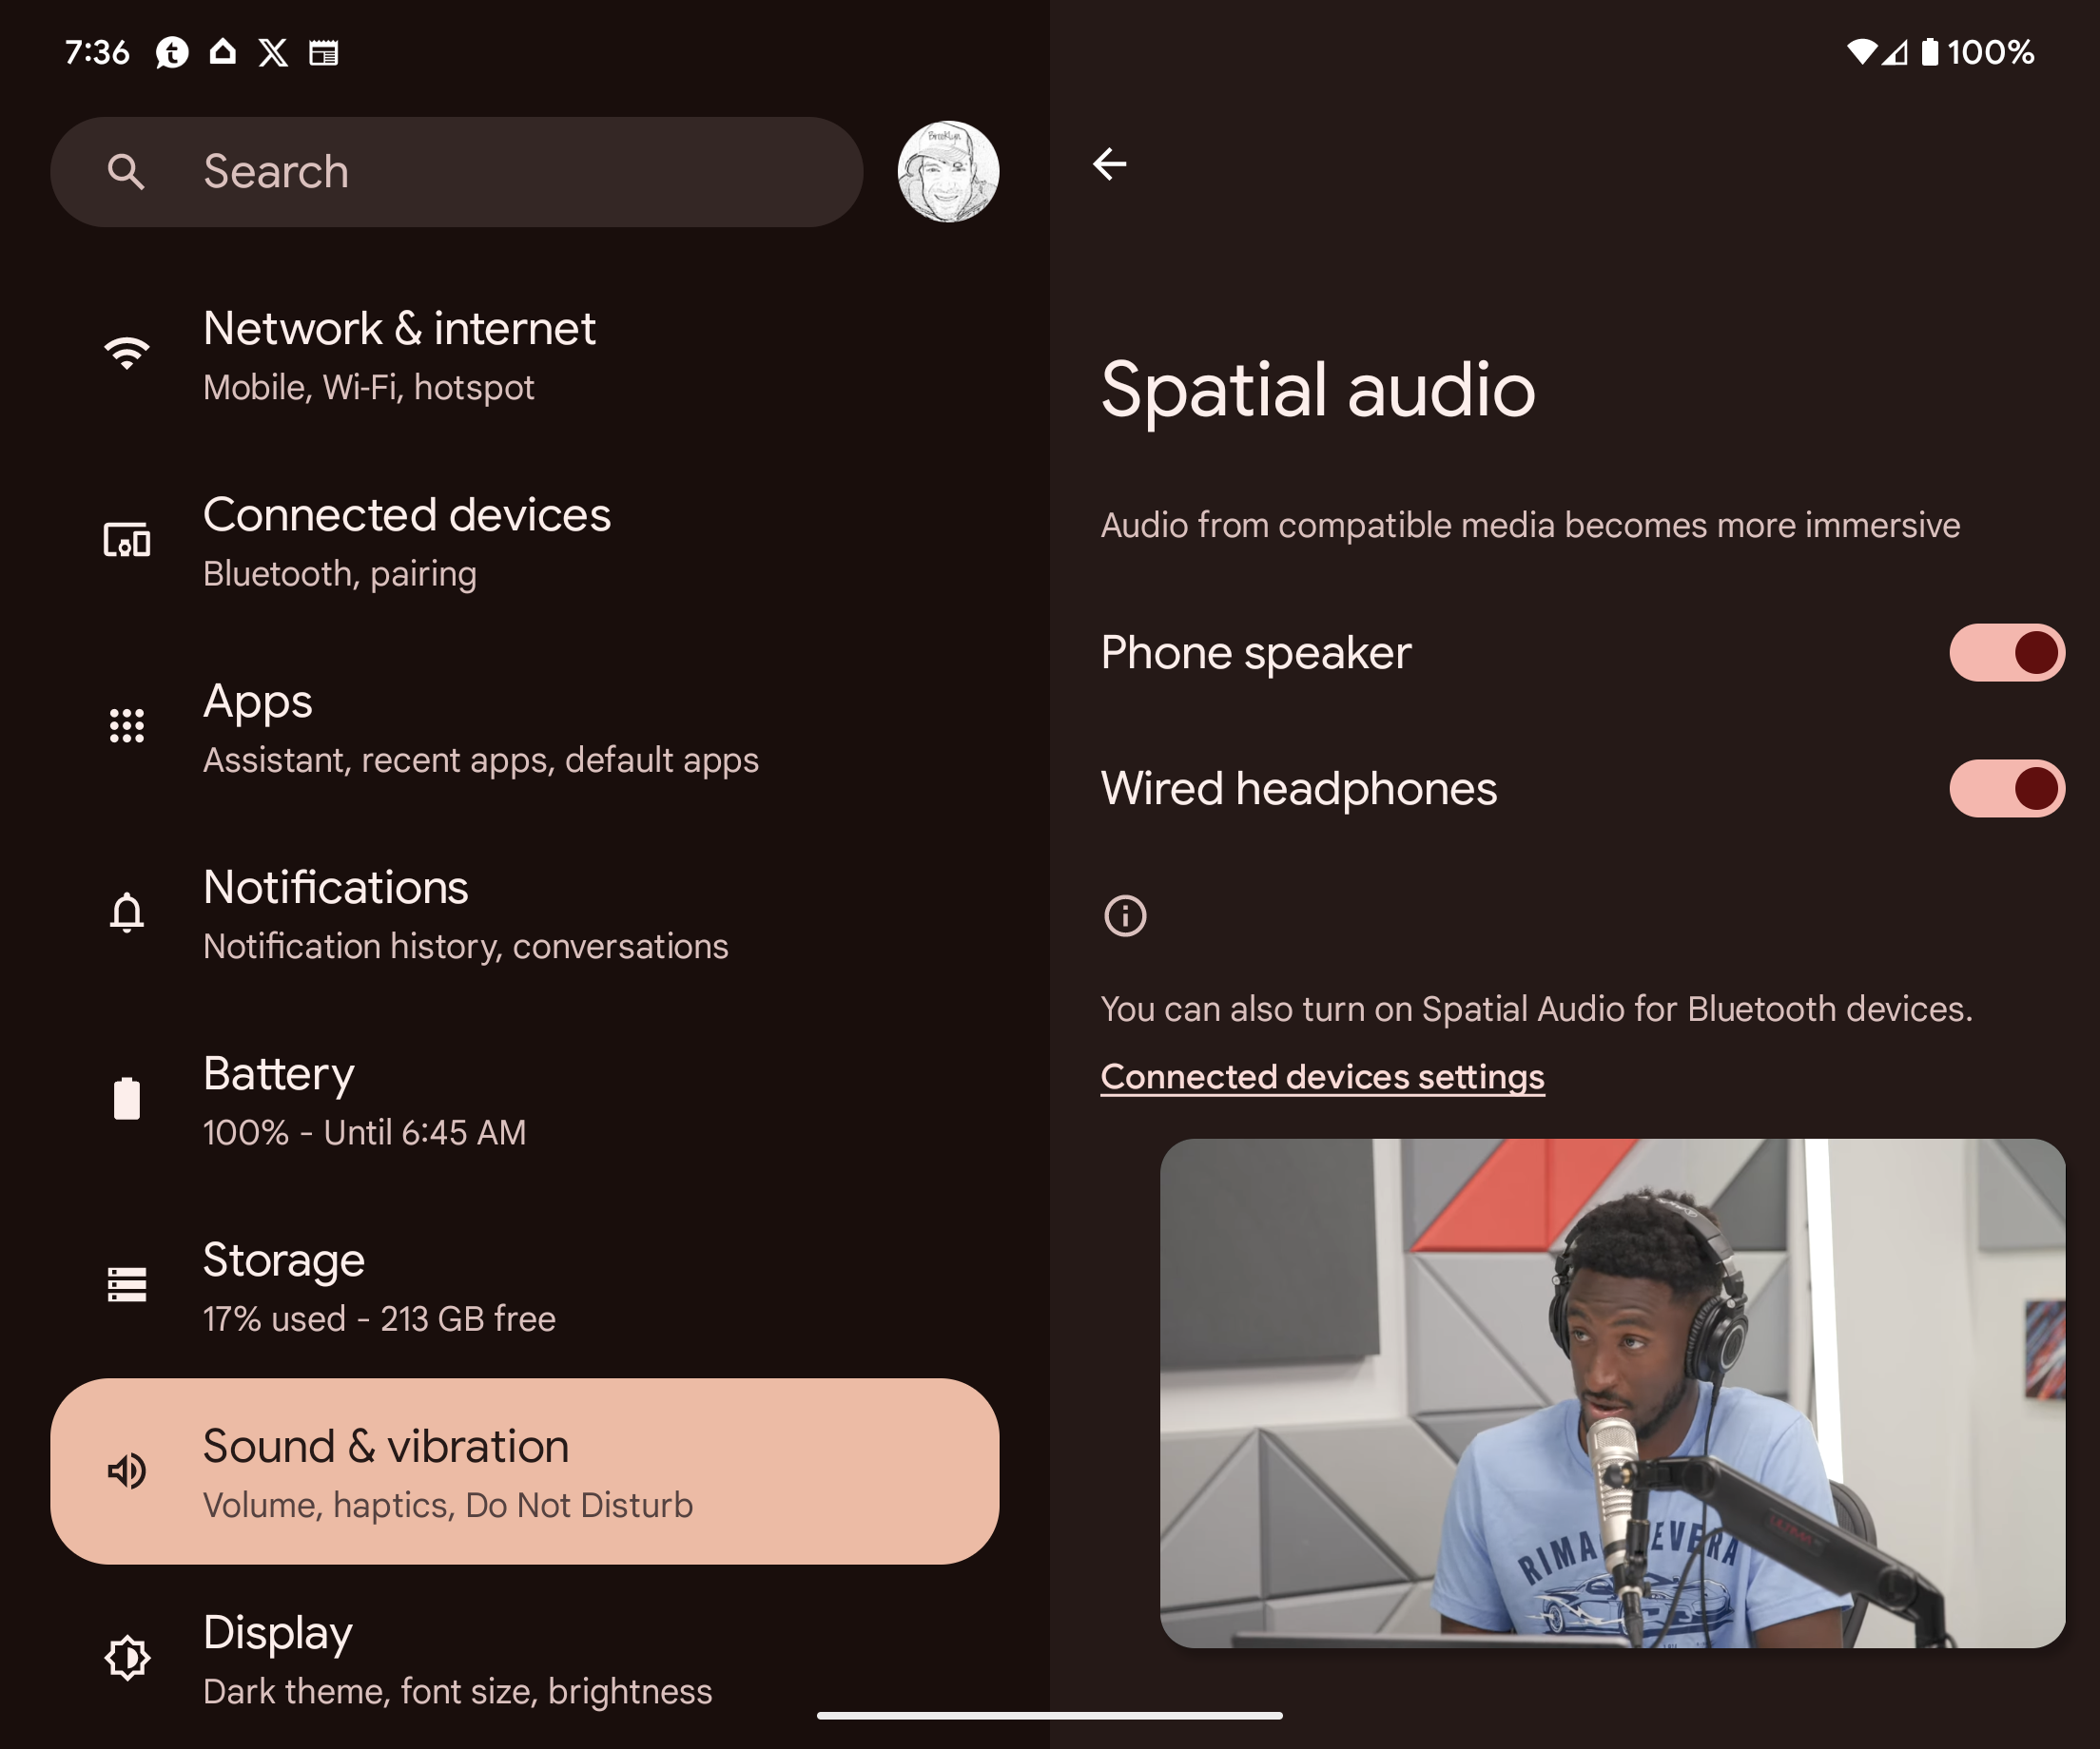The width and height of the screenshot is (2100, 1749).
Task: Tap the Connected devices icon
Action: coord(127,541)
